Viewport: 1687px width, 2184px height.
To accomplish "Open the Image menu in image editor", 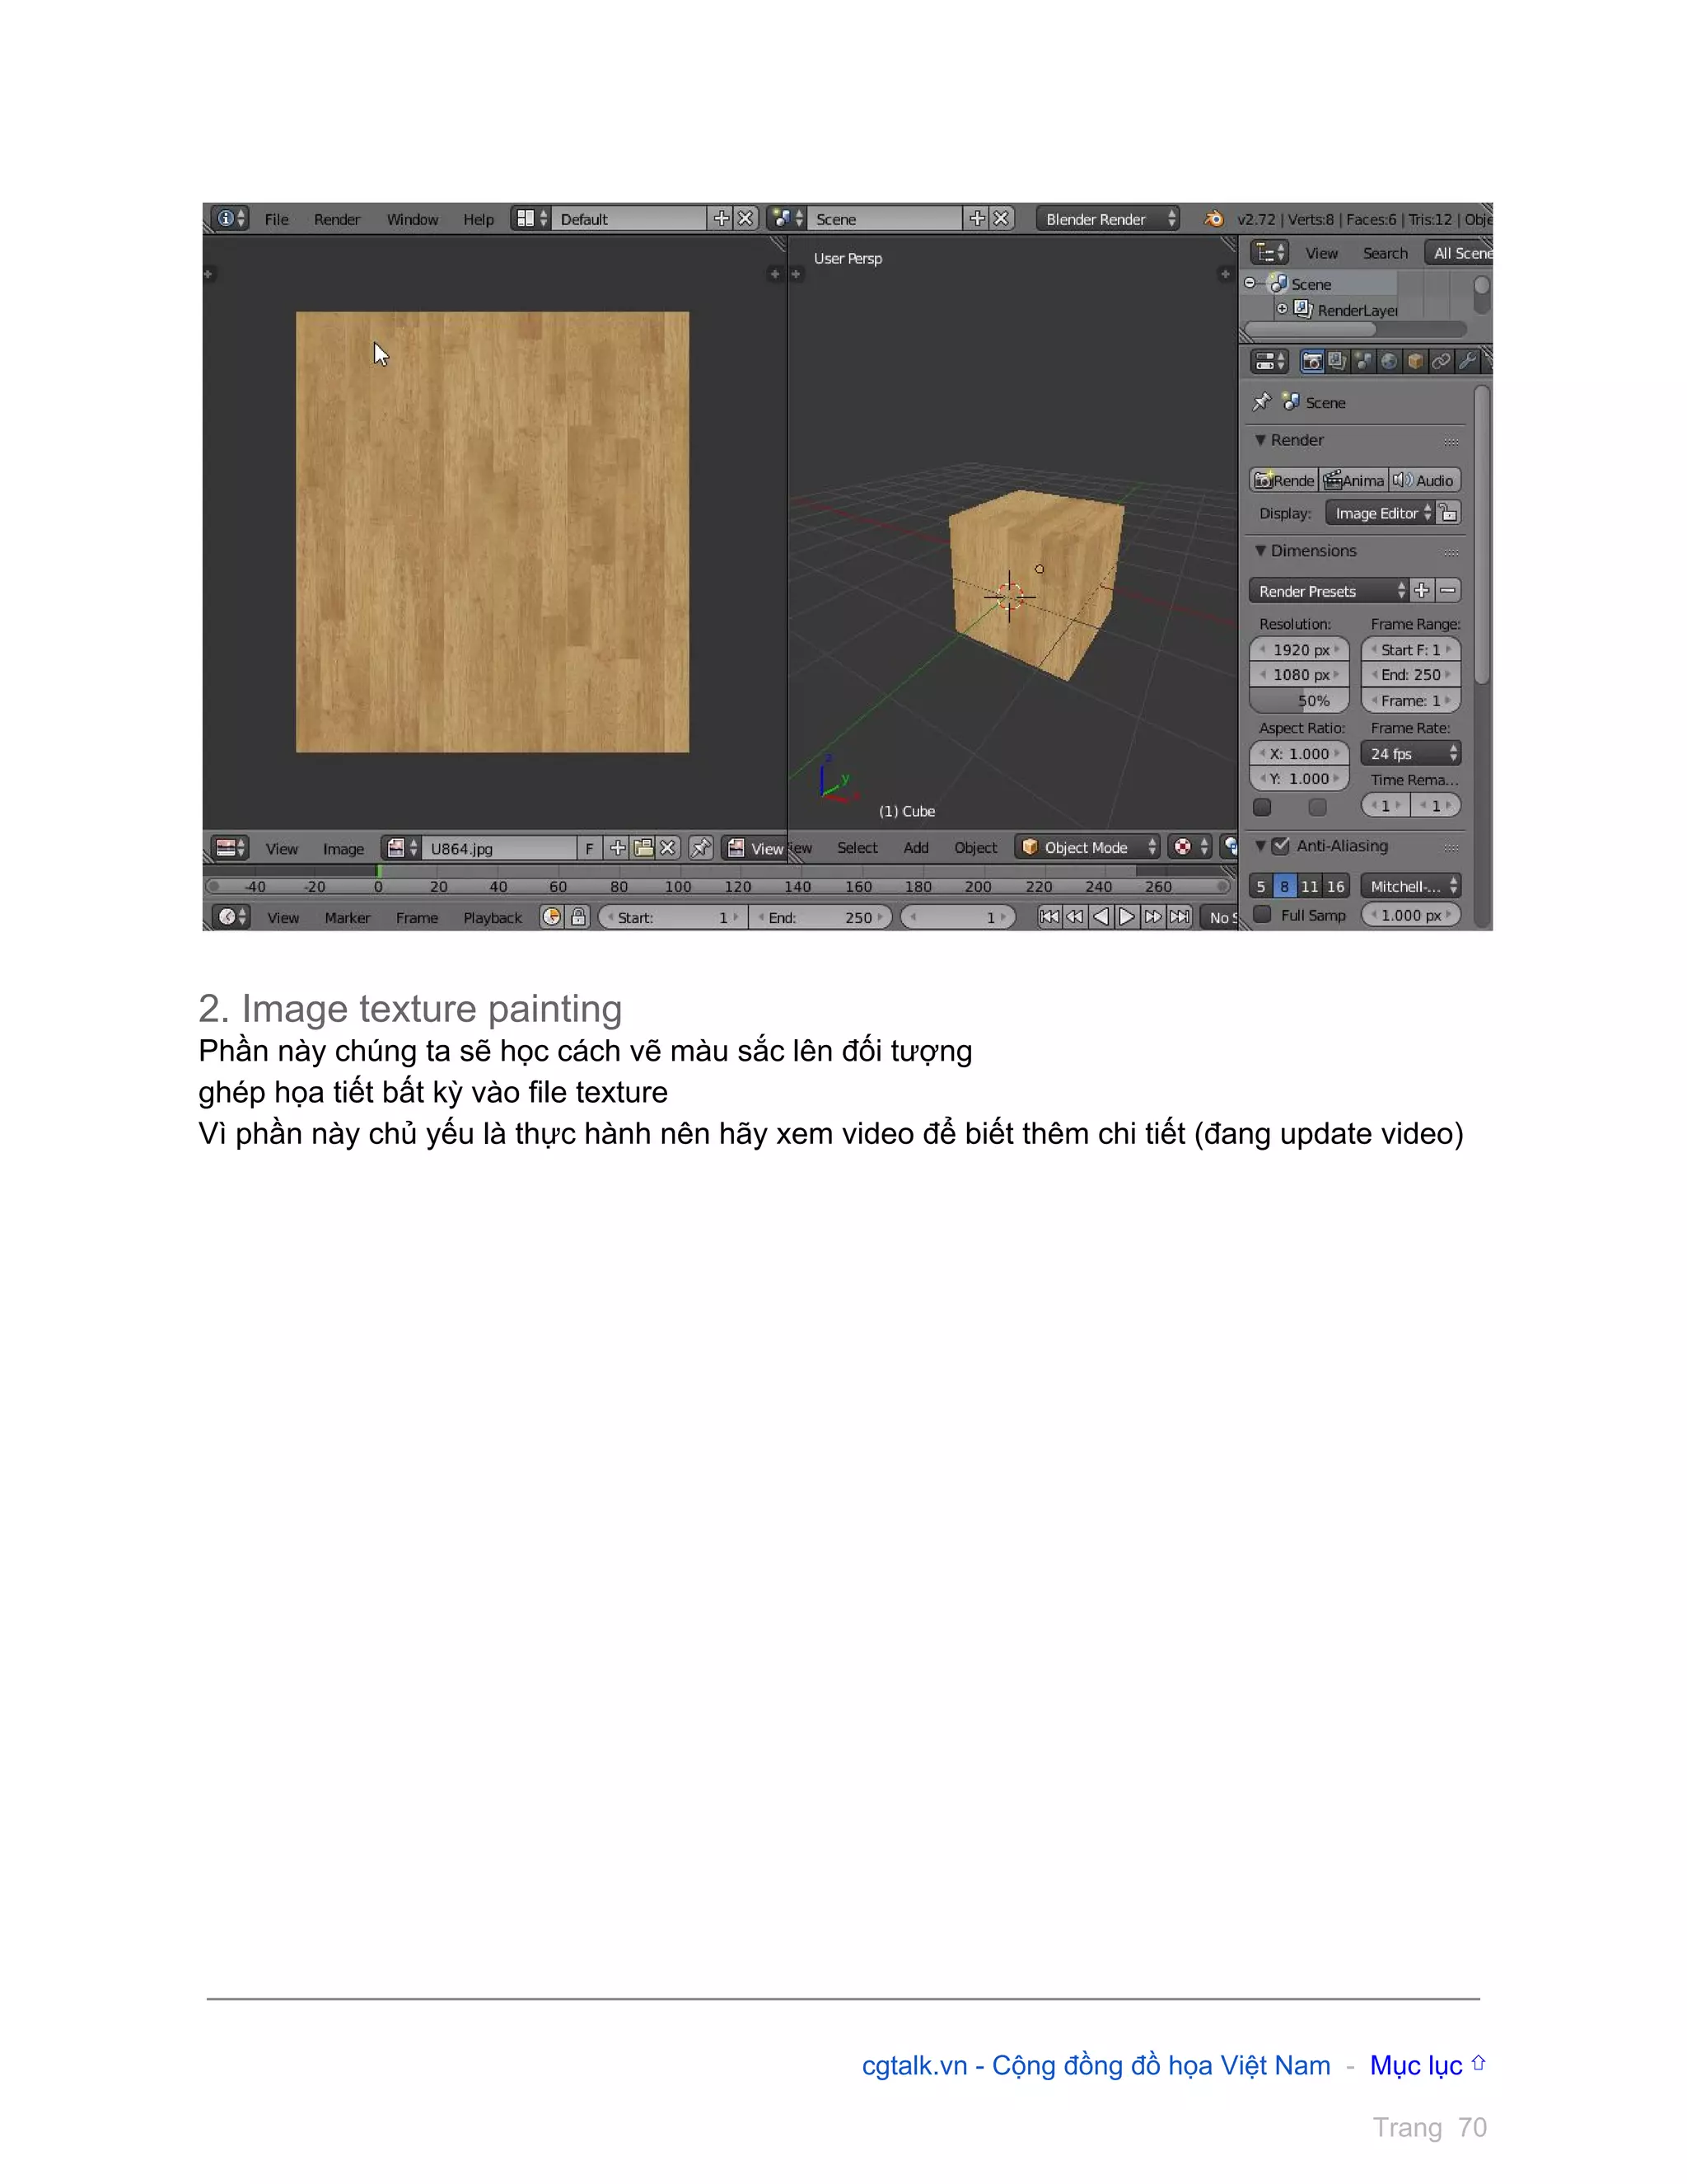I will pos(343,849).
